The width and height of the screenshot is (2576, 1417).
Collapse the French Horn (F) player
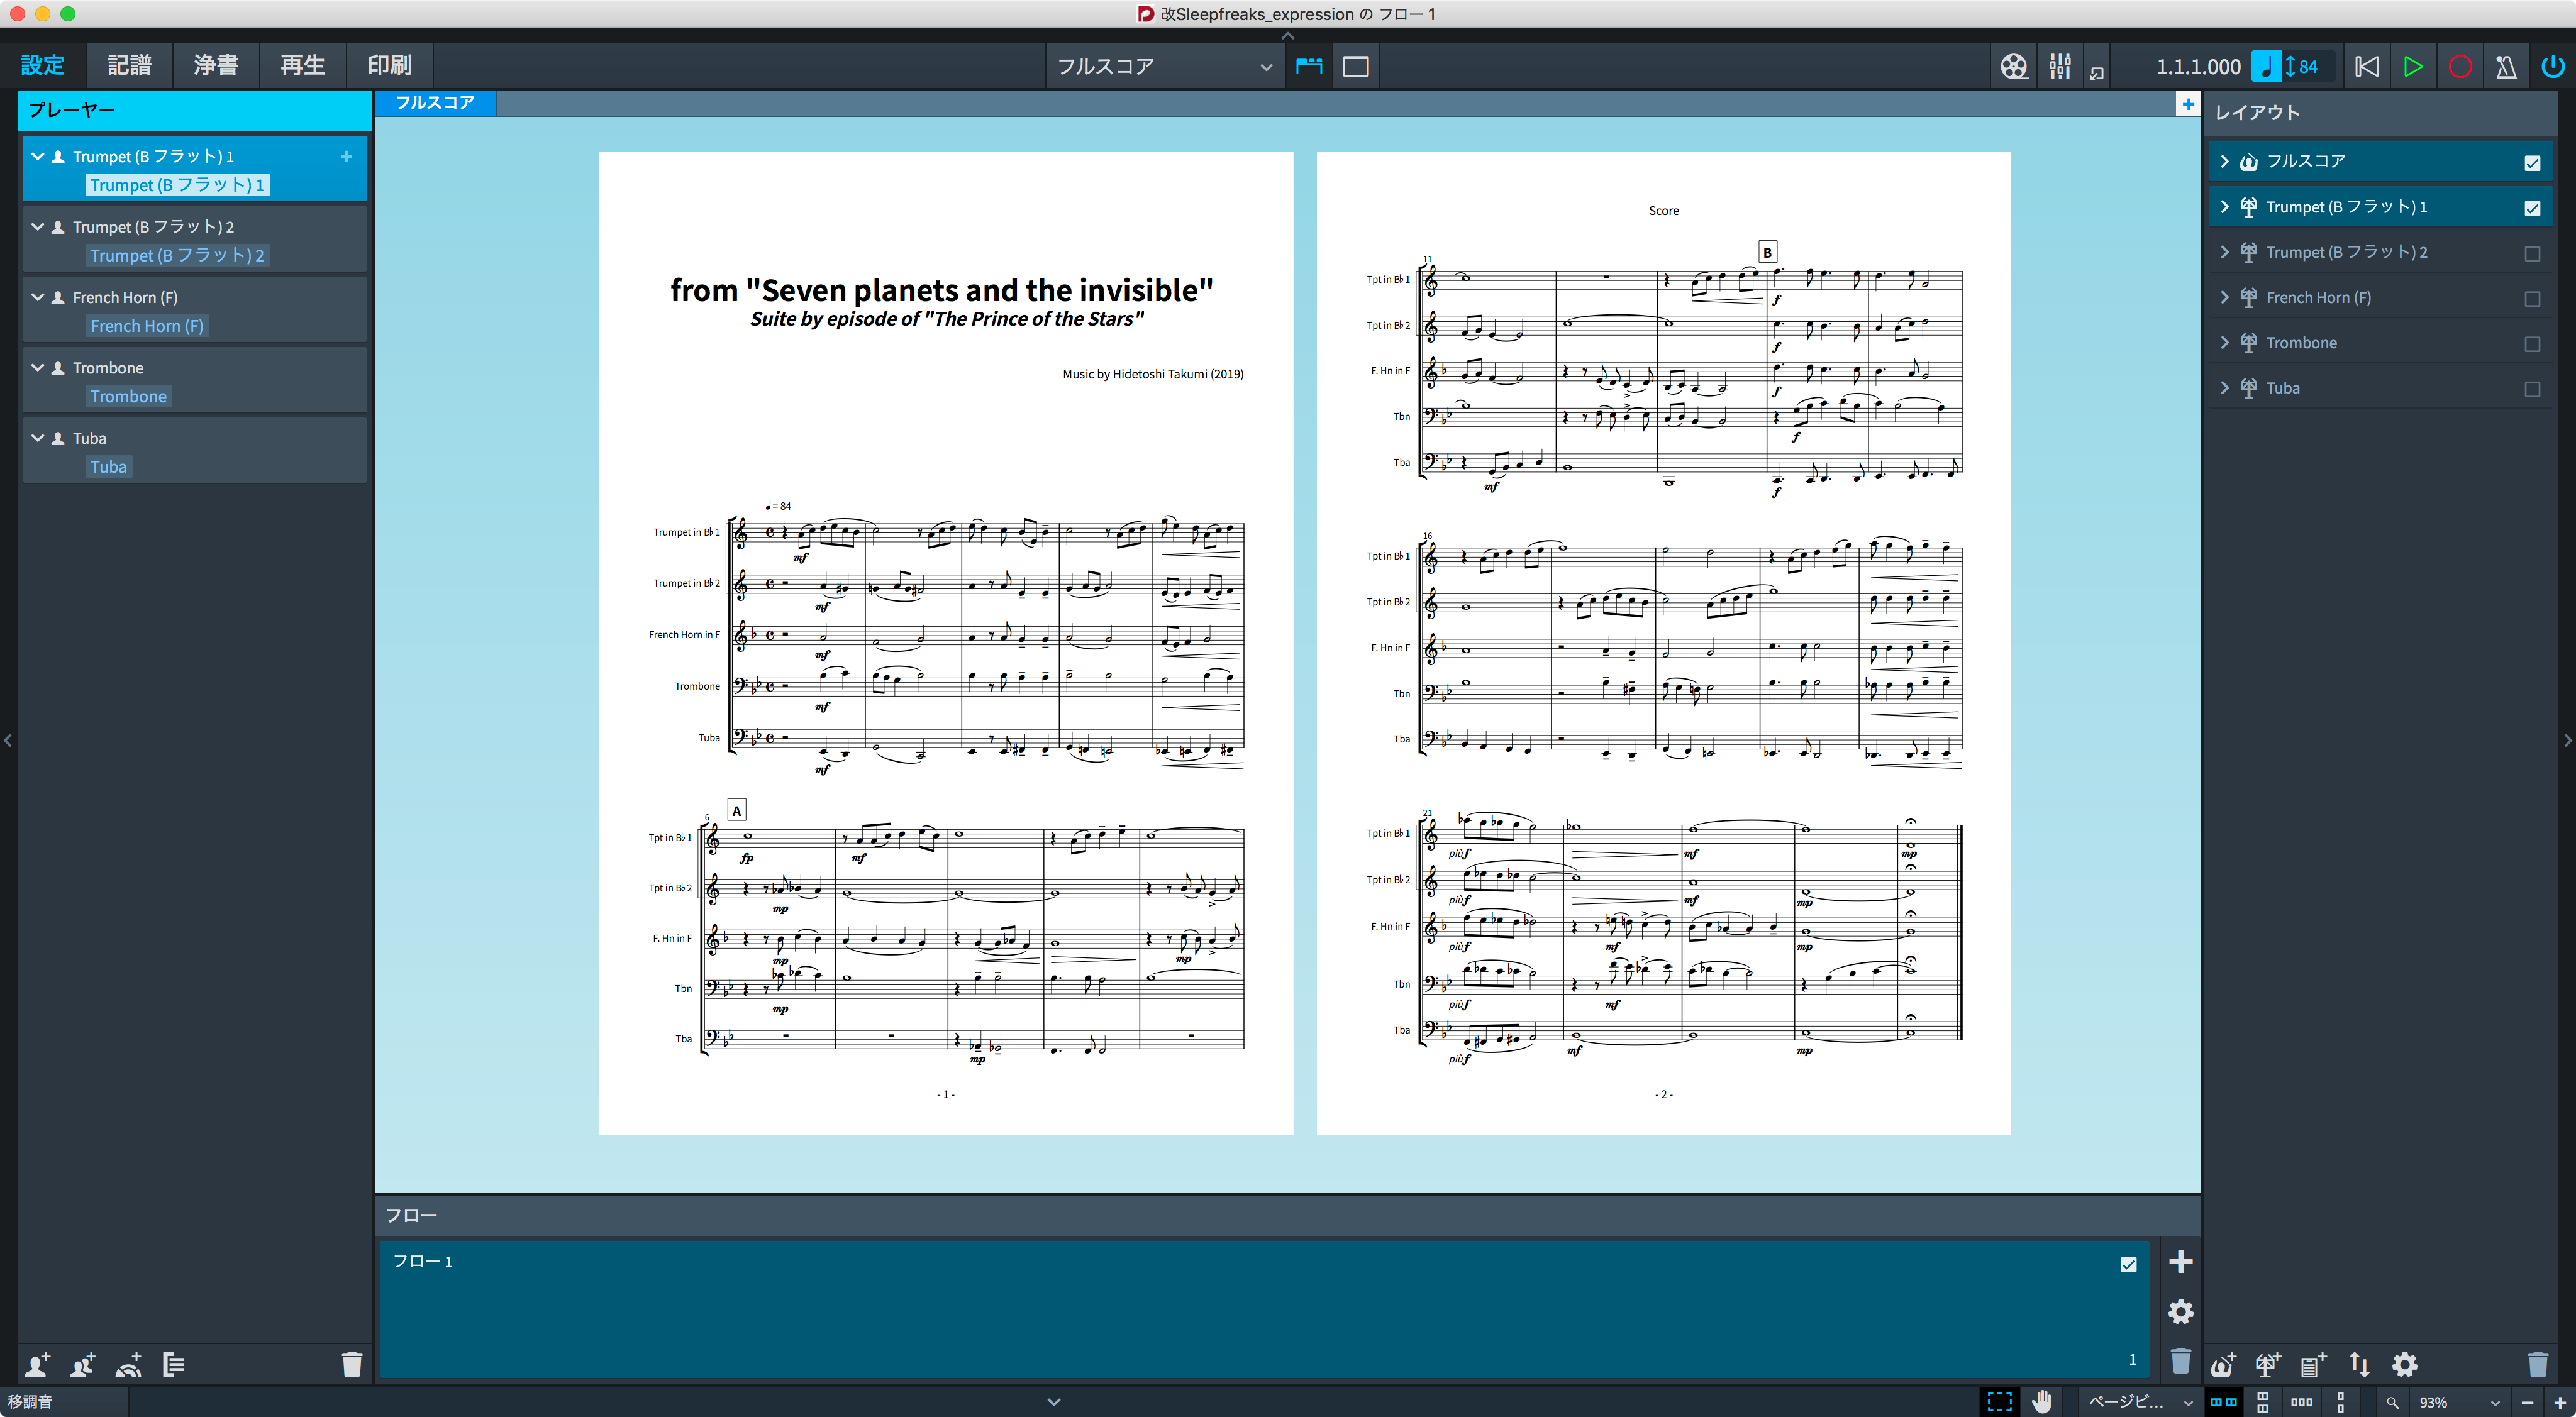(x=38, y=297)
